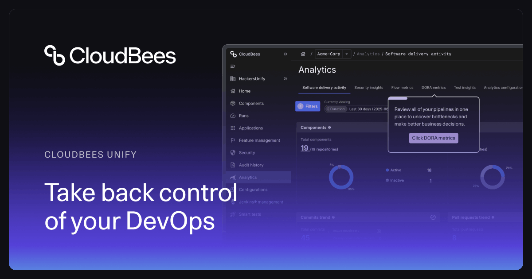Click the total components count 19
Viewport: 532px width, 279px height.
(305, 148)
